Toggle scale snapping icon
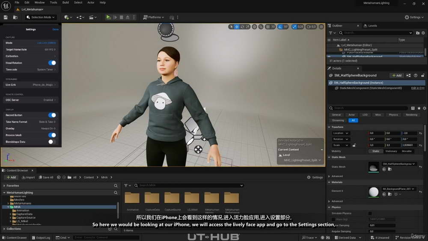Viewport: 428px width, 241px height. pyautogui.click(x=294, y=27)
